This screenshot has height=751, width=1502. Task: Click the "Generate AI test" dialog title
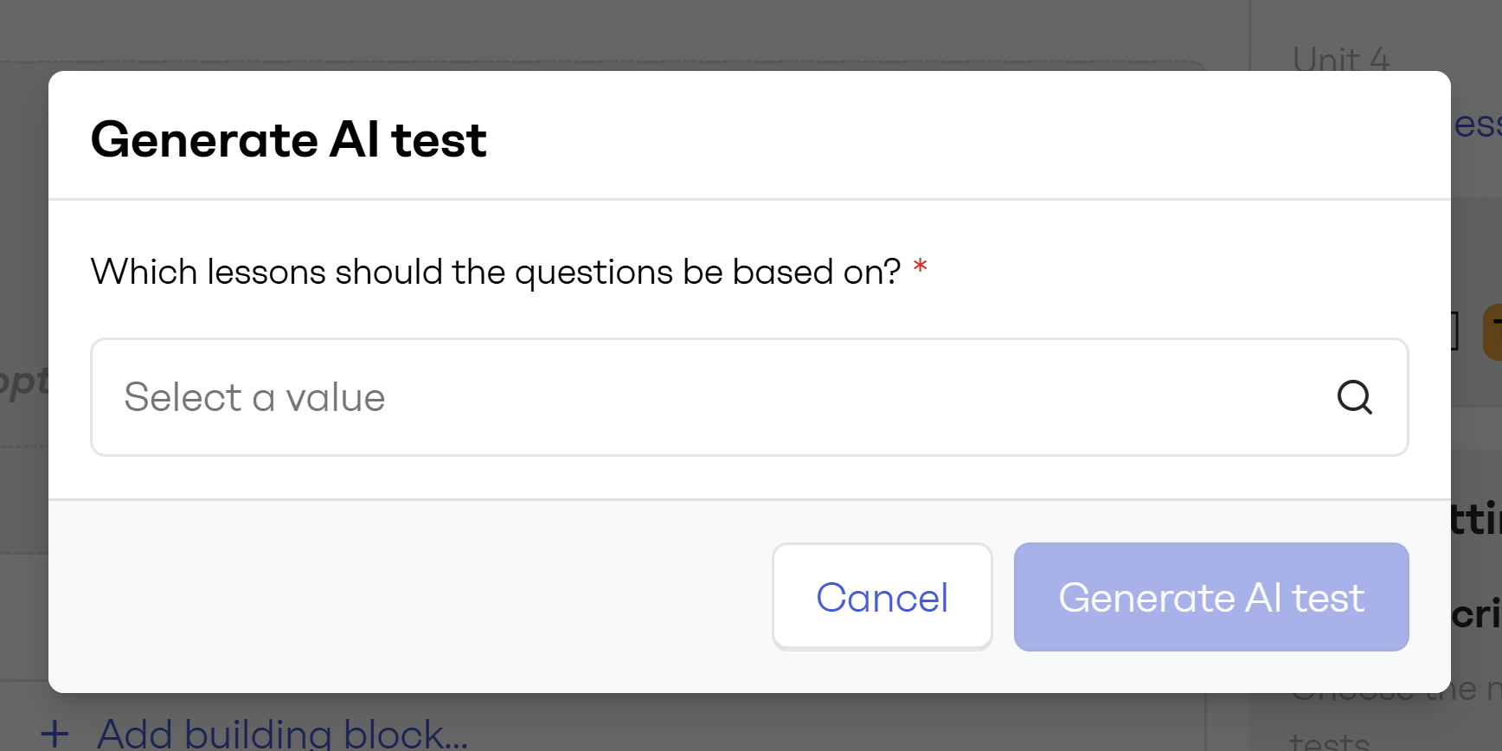tap(289, 139)
